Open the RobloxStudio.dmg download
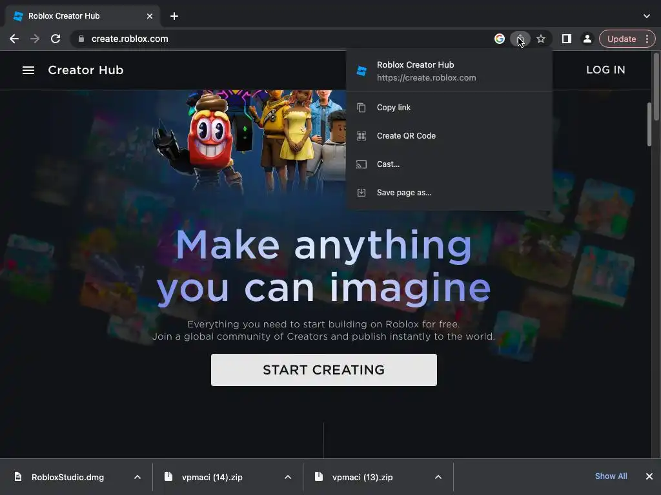Screen dimensions: 661x495 [67, 477]
